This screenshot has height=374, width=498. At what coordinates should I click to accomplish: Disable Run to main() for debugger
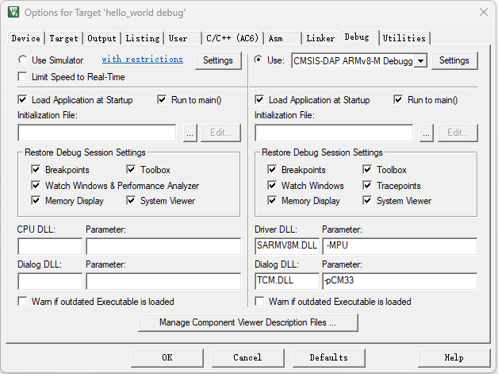click(x=399, y=100)
